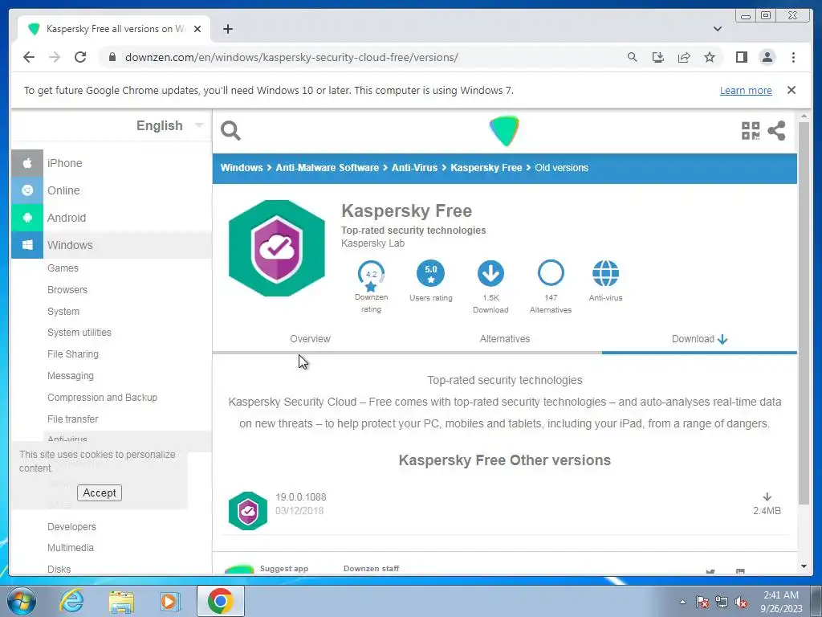Open Developers category in sidebar
The height and width of the screenshot is (617, 822).
[71, 527]
